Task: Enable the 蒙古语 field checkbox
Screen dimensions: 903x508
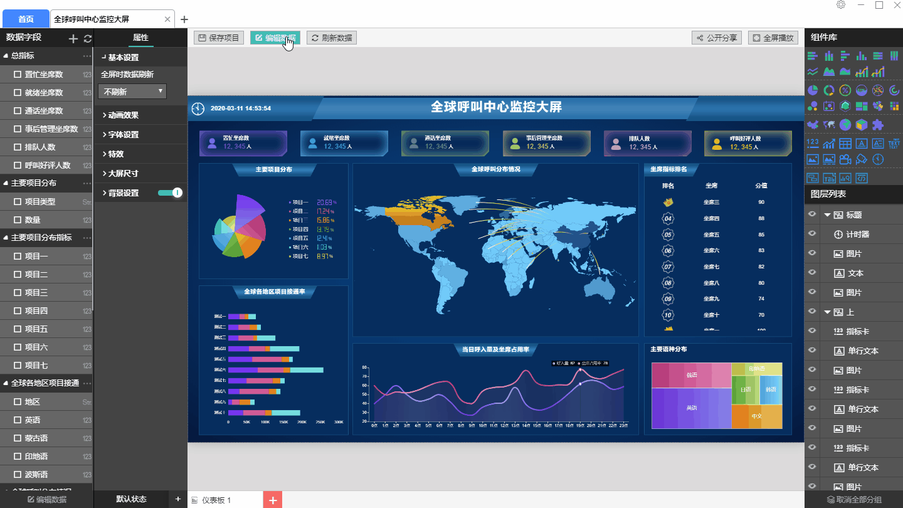Action: click(x=18, y=438)
